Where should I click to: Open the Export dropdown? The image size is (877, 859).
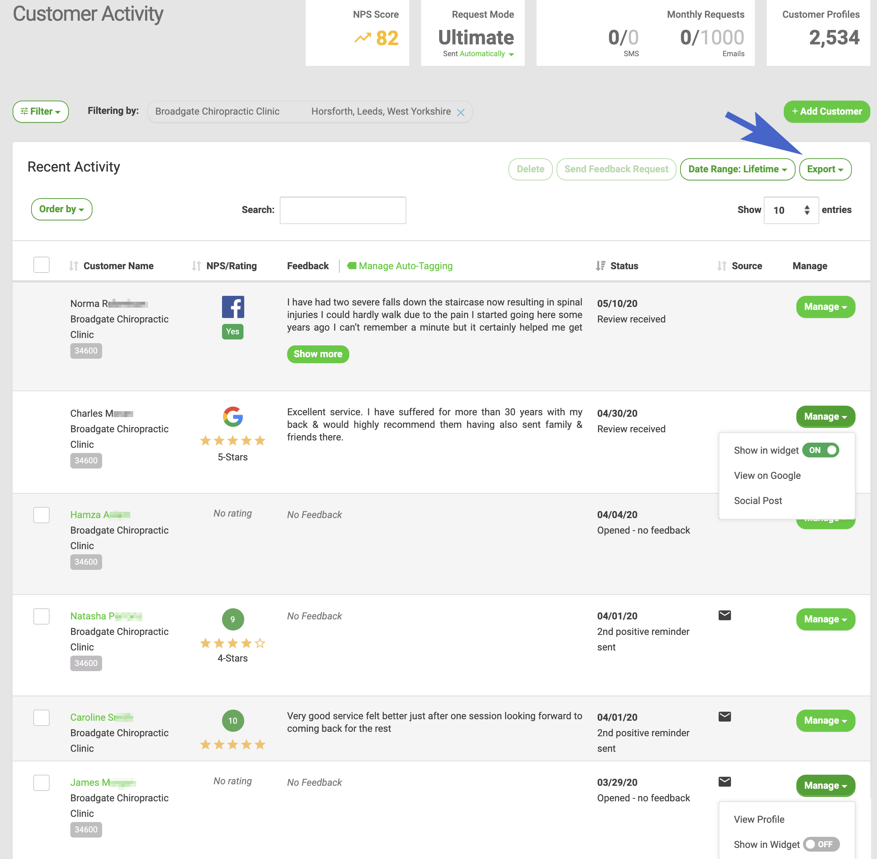pyautogui.click(x=825, y=169)
